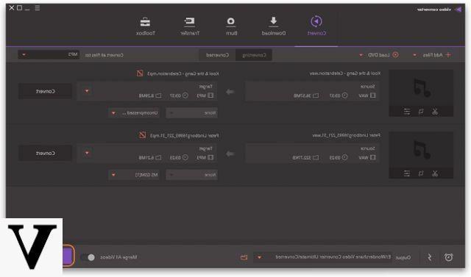
Task: Click the conversion arrow for Peter Lindborg
Action: point(230,154)
